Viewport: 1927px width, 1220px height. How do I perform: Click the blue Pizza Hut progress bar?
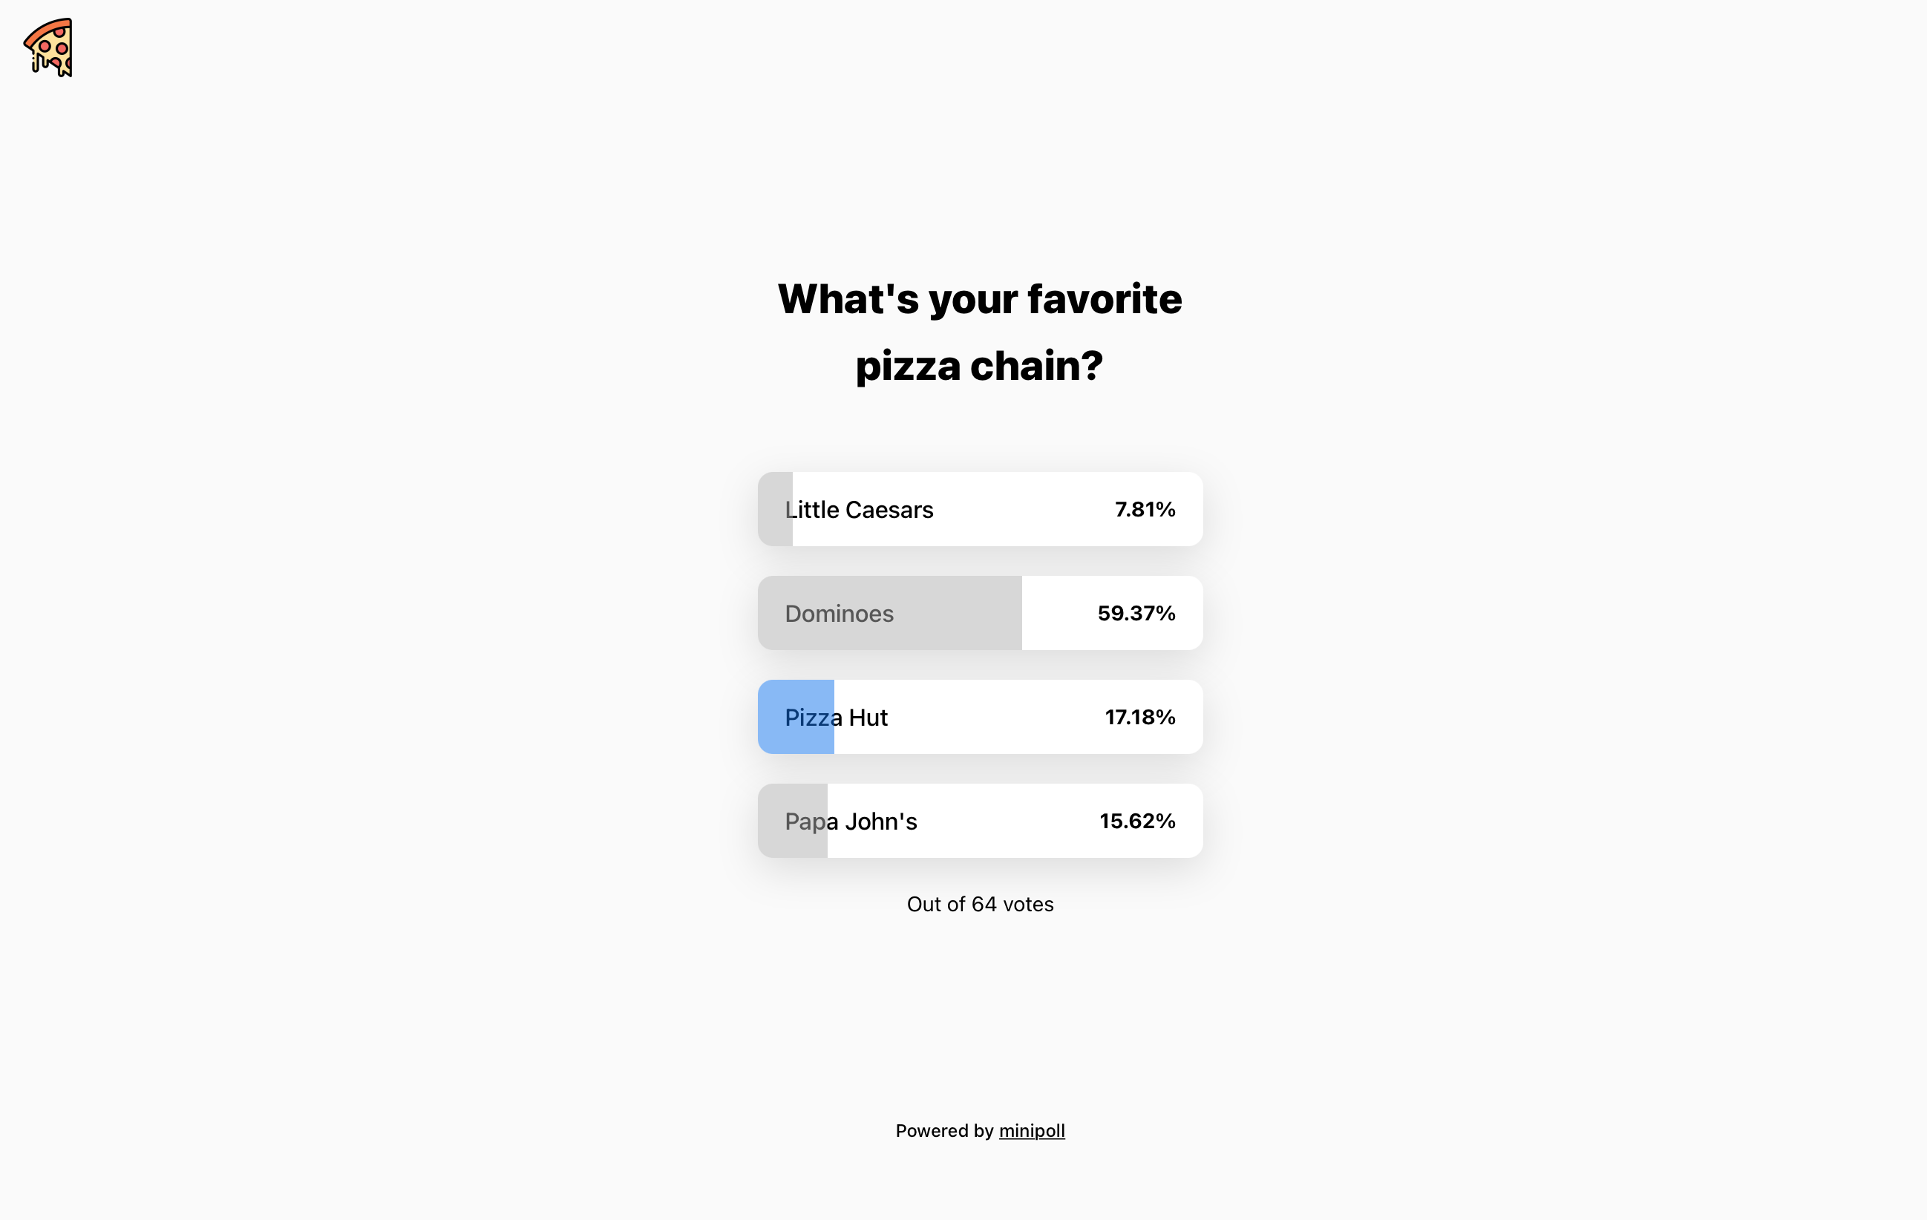[x=796, y=717]
